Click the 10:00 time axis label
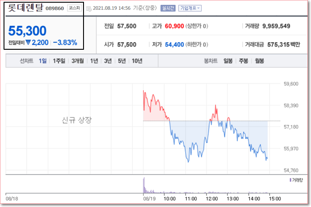Image resolution: width=311 pixels, height=207 pixels. (169, 199)
